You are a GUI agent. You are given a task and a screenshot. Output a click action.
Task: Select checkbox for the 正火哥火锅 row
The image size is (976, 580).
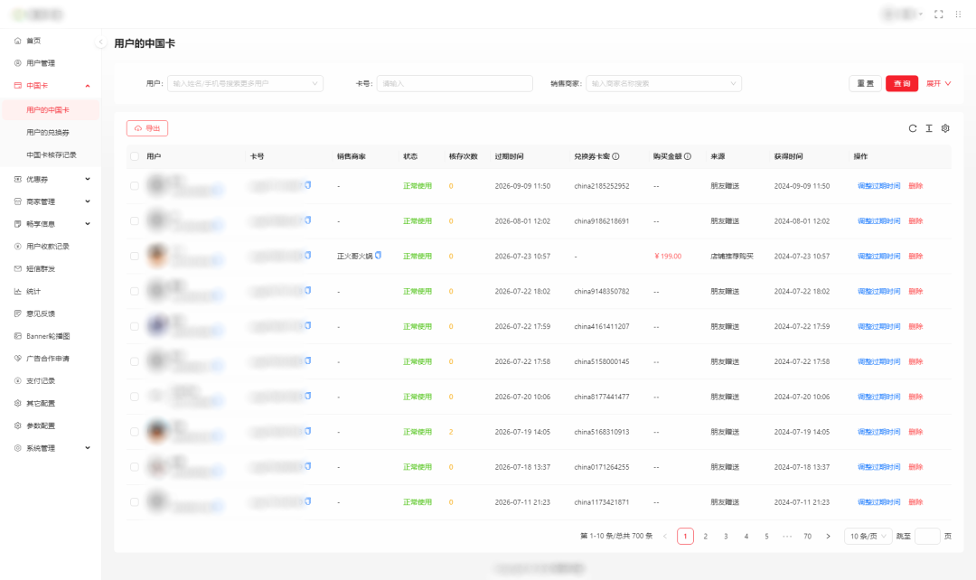coord(135,256)
